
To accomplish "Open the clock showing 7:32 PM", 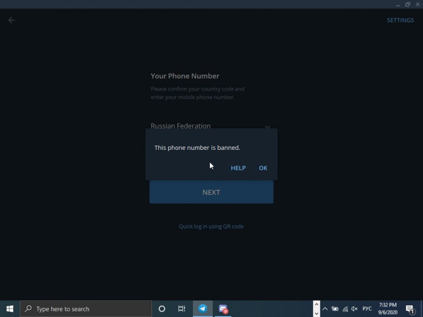I will tap(388, 309).
